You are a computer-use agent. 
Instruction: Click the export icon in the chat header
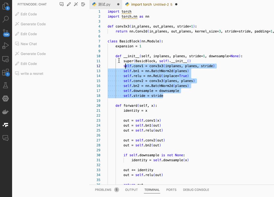pyautogui.click(x=83, y=4)
